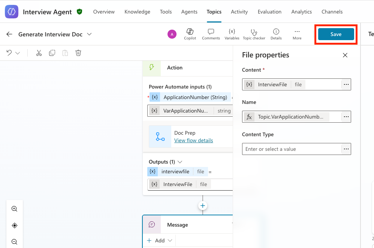
Task: Click the Save button
Action: [336, 34]
